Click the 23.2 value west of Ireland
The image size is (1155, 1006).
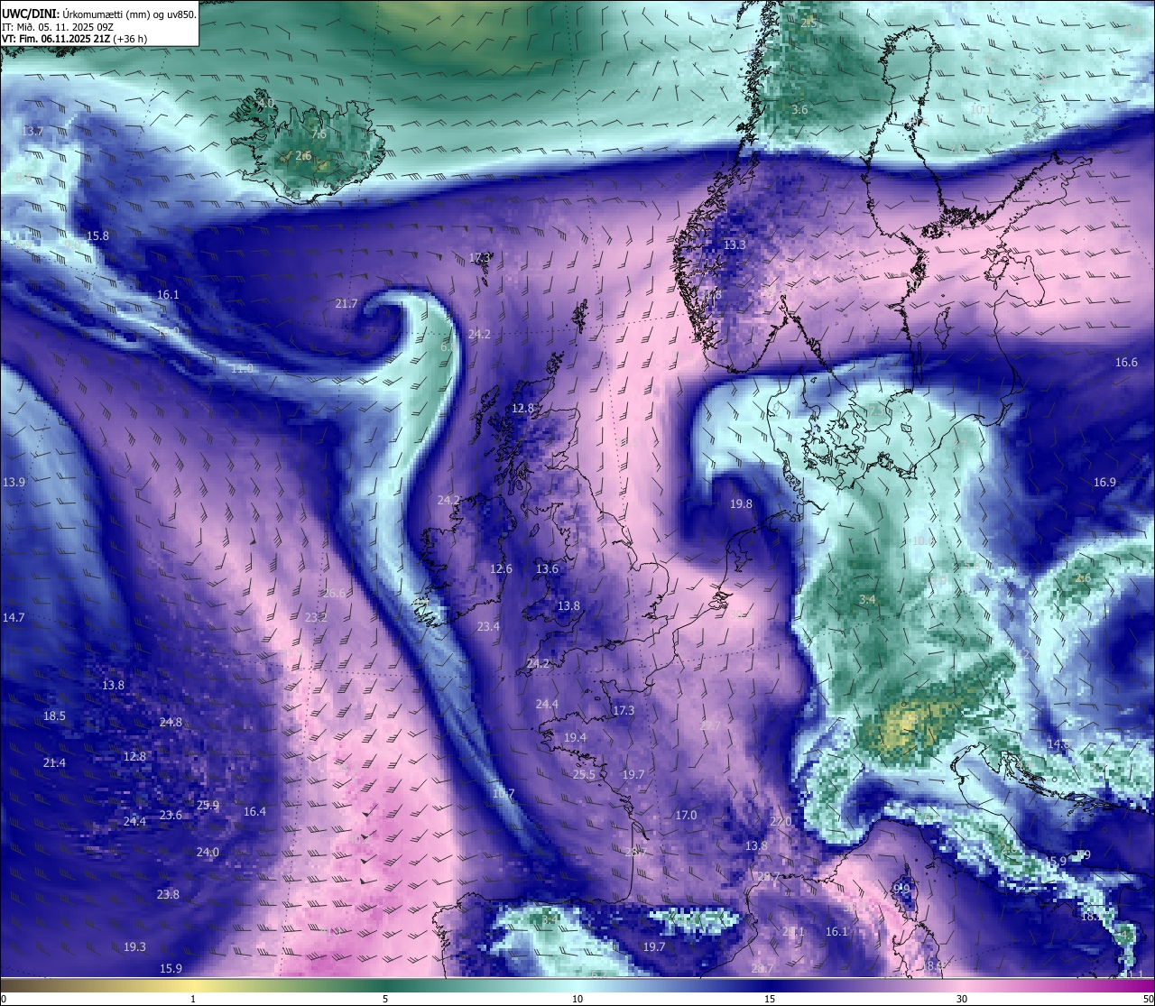pos(317,617)
